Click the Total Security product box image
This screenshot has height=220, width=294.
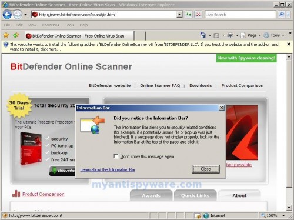(x=31, y=148)
